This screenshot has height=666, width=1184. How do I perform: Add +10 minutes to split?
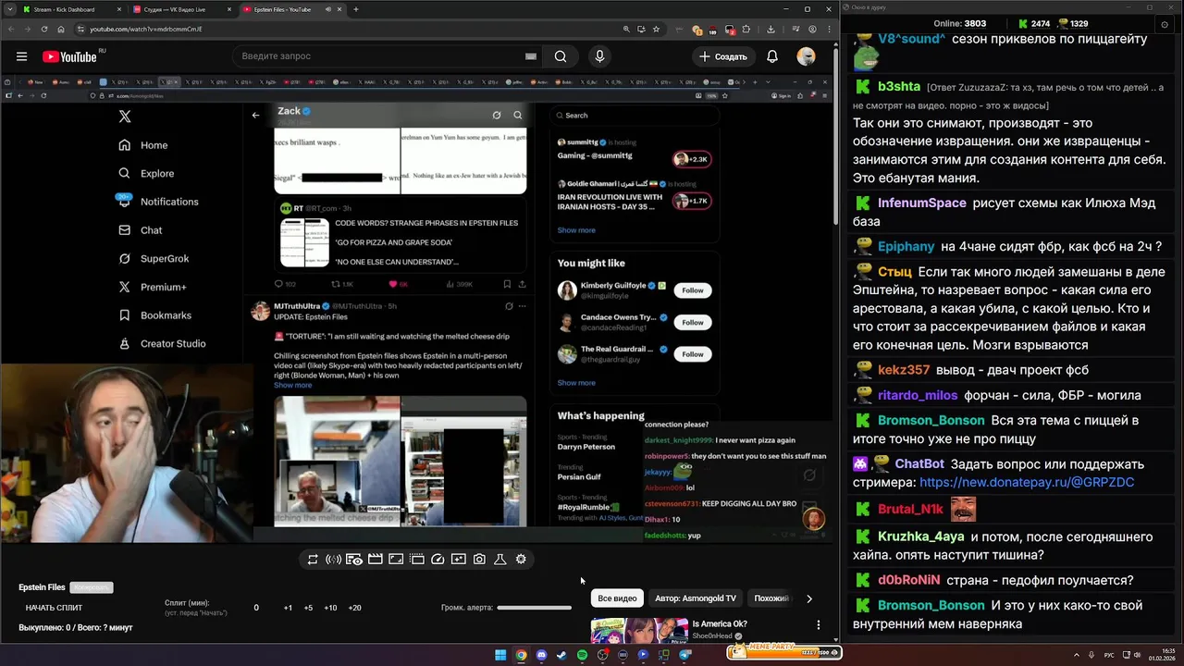pos(330,608)
